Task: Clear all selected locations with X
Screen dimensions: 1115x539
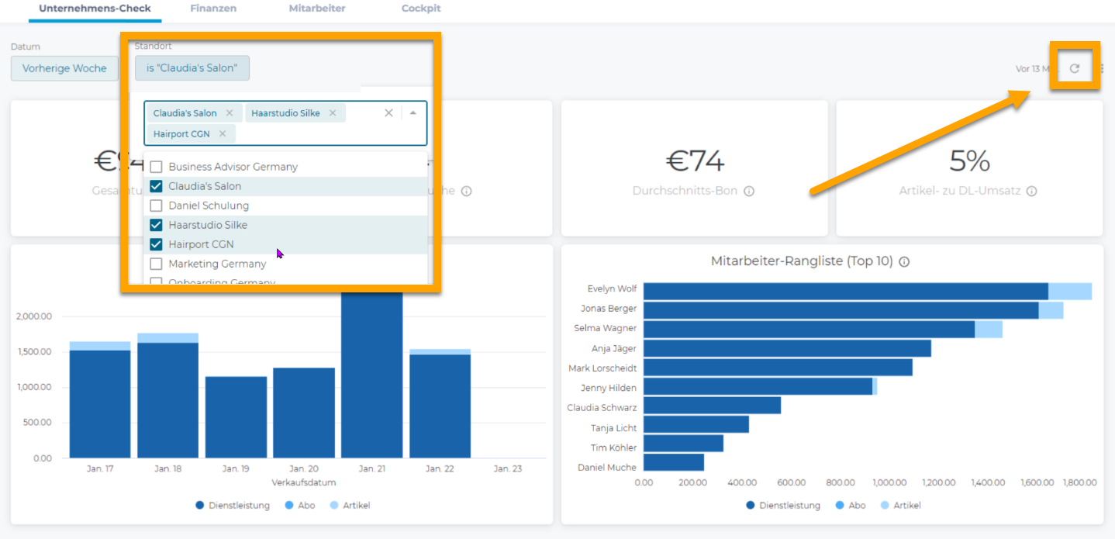Action: click(389, 113)
